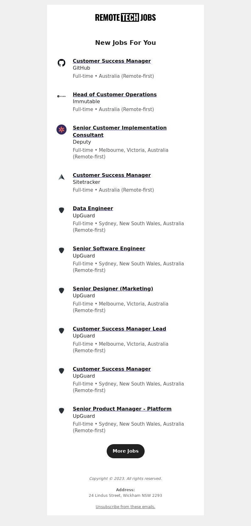Open the Head of Customer Operations listing
Image resolution: width=251 pixels, height=526 pixels.
(x=115, y=94)
